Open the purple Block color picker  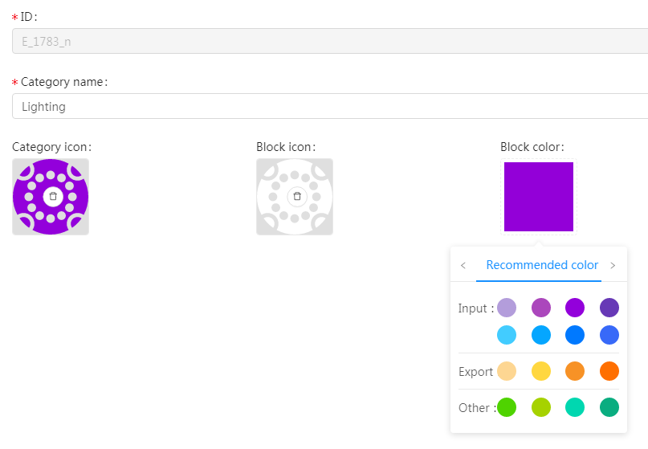coord(538,197)
